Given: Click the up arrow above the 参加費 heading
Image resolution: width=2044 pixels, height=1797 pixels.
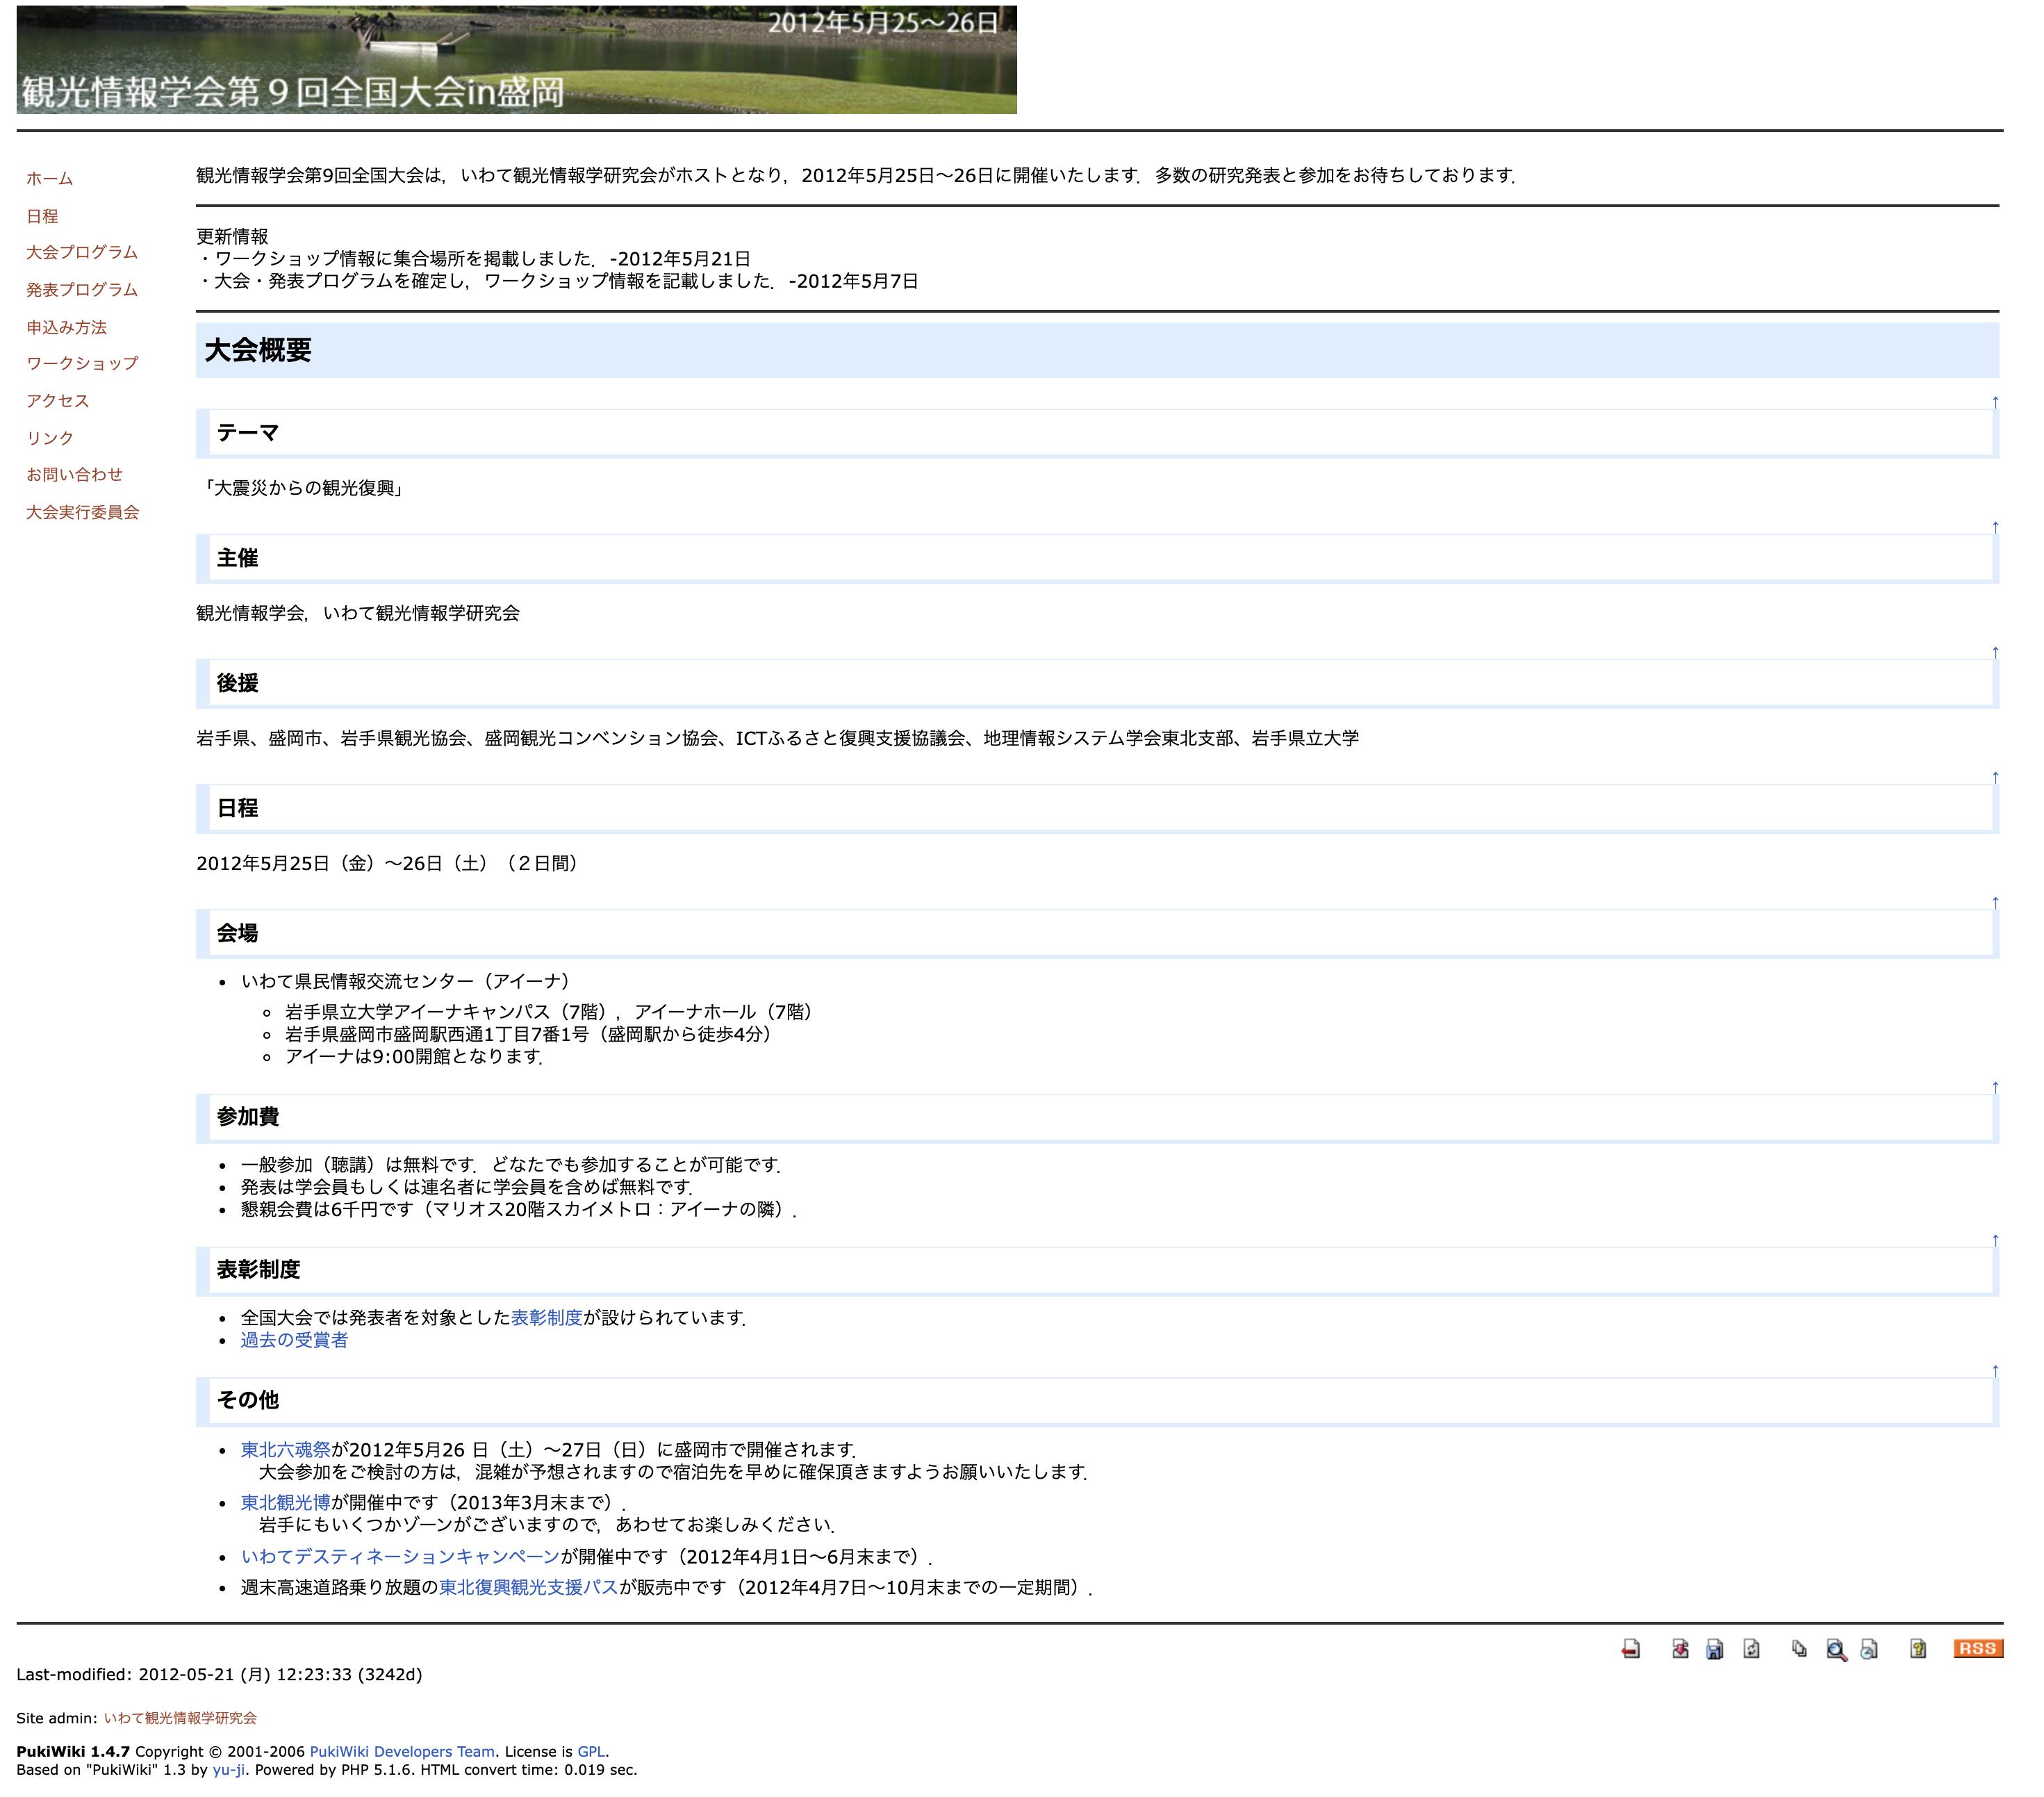Looking at the screenshot, I should tap(1995, 1087).
